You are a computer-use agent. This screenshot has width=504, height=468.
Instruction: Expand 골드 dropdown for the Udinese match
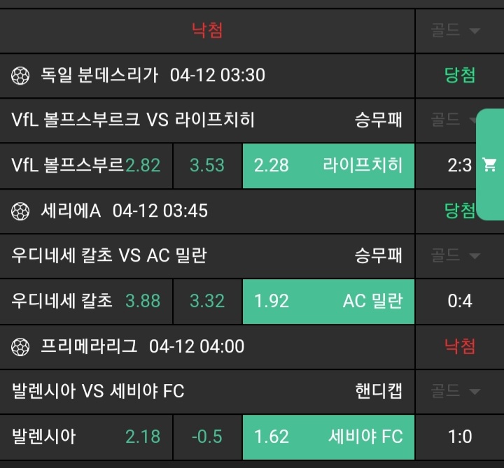455,255
